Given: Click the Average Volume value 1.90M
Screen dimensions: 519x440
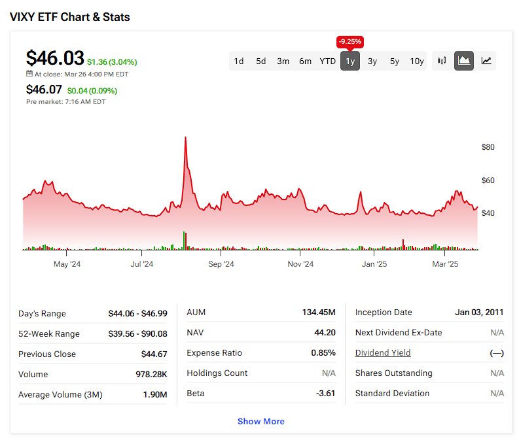Looking at the screenshot, I should (x=155, y=394).
